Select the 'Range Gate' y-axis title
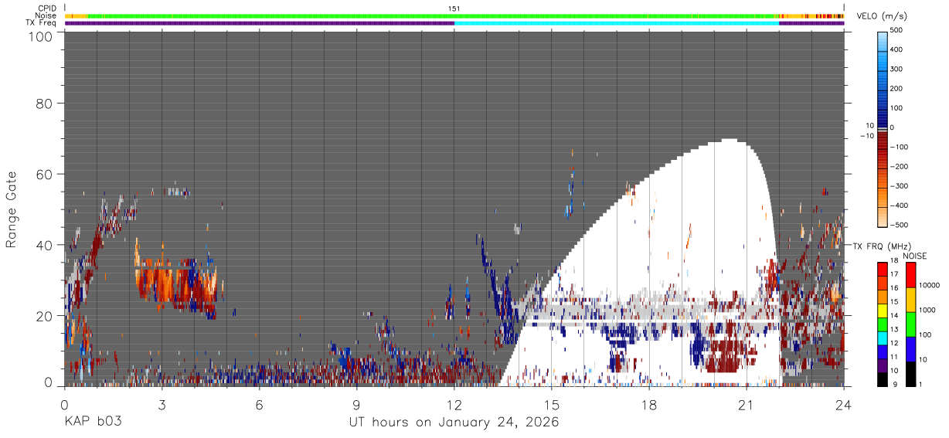 [12, 209]
